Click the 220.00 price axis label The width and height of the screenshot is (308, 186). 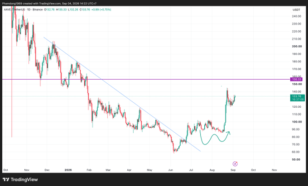tap(297, 31)
